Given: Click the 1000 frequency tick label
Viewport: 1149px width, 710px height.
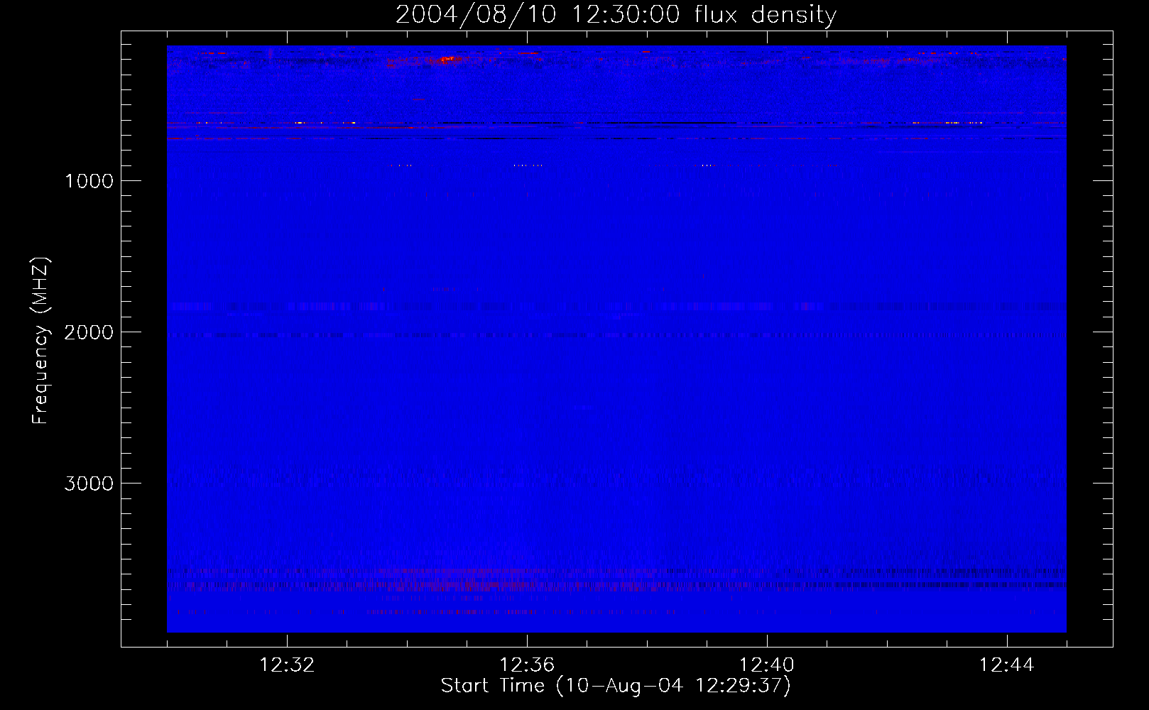Looking at the screenshot, I should point(89,181).
